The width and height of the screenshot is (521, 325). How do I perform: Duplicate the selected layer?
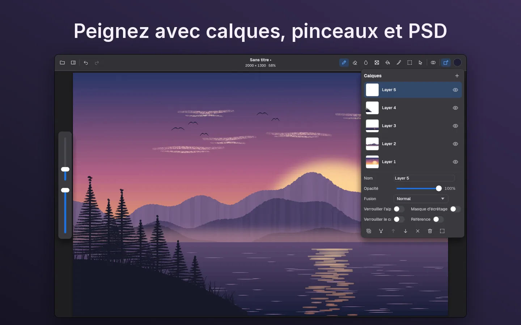tap(369, 231)
